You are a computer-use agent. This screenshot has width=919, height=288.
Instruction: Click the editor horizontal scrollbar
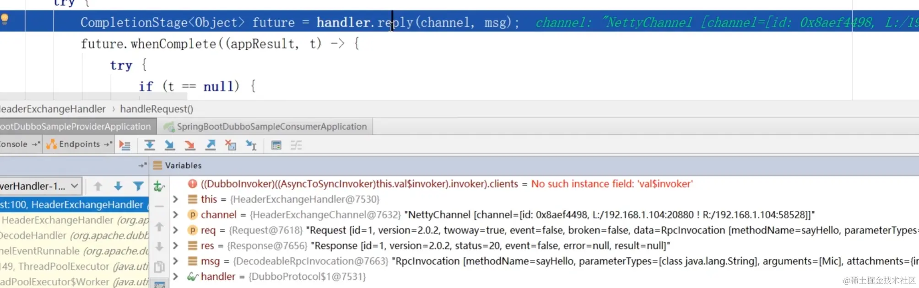(94, 97)
